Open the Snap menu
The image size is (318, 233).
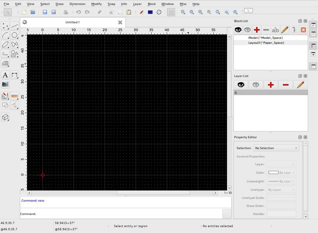(111, 4)
